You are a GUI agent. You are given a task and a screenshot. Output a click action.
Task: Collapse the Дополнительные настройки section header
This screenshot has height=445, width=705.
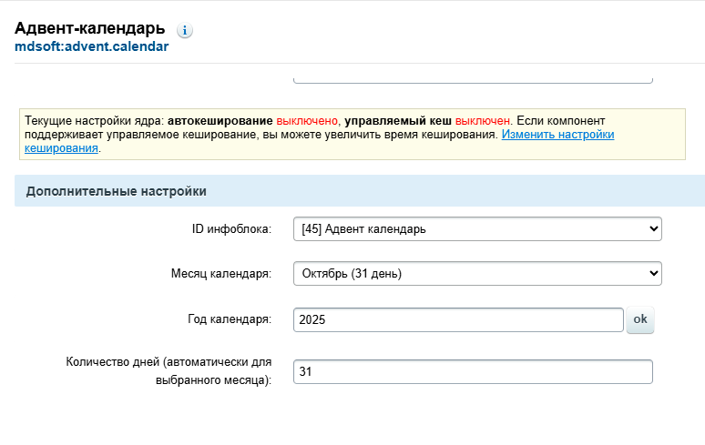click(117, 191)
